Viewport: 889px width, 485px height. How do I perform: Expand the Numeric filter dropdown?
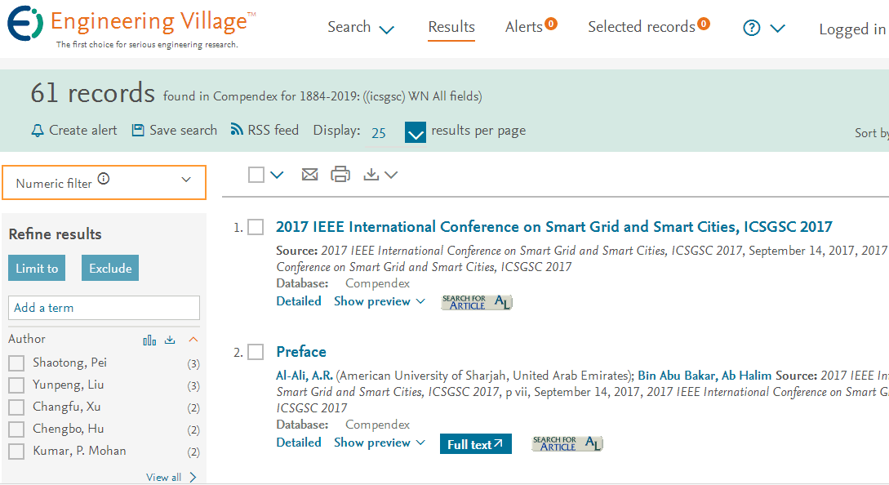coord(186,180)
